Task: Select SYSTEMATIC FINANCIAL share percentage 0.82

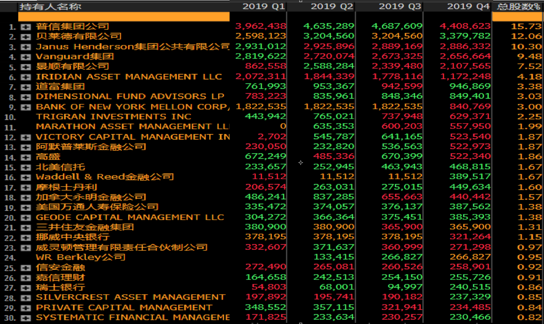Action: click(x=529, y=317)
